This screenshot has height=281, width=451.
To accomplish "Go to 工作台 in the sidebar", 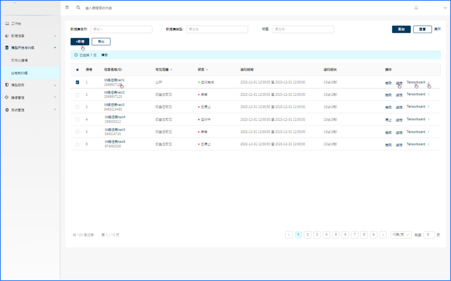I will pos(16,24).
